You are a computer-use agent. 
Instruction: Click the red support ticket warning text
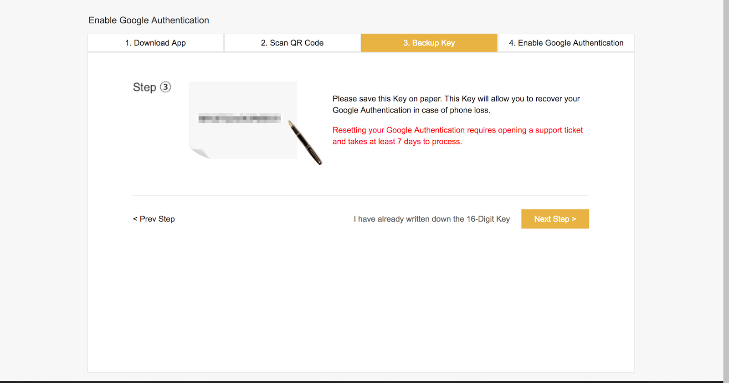(457, 136)
